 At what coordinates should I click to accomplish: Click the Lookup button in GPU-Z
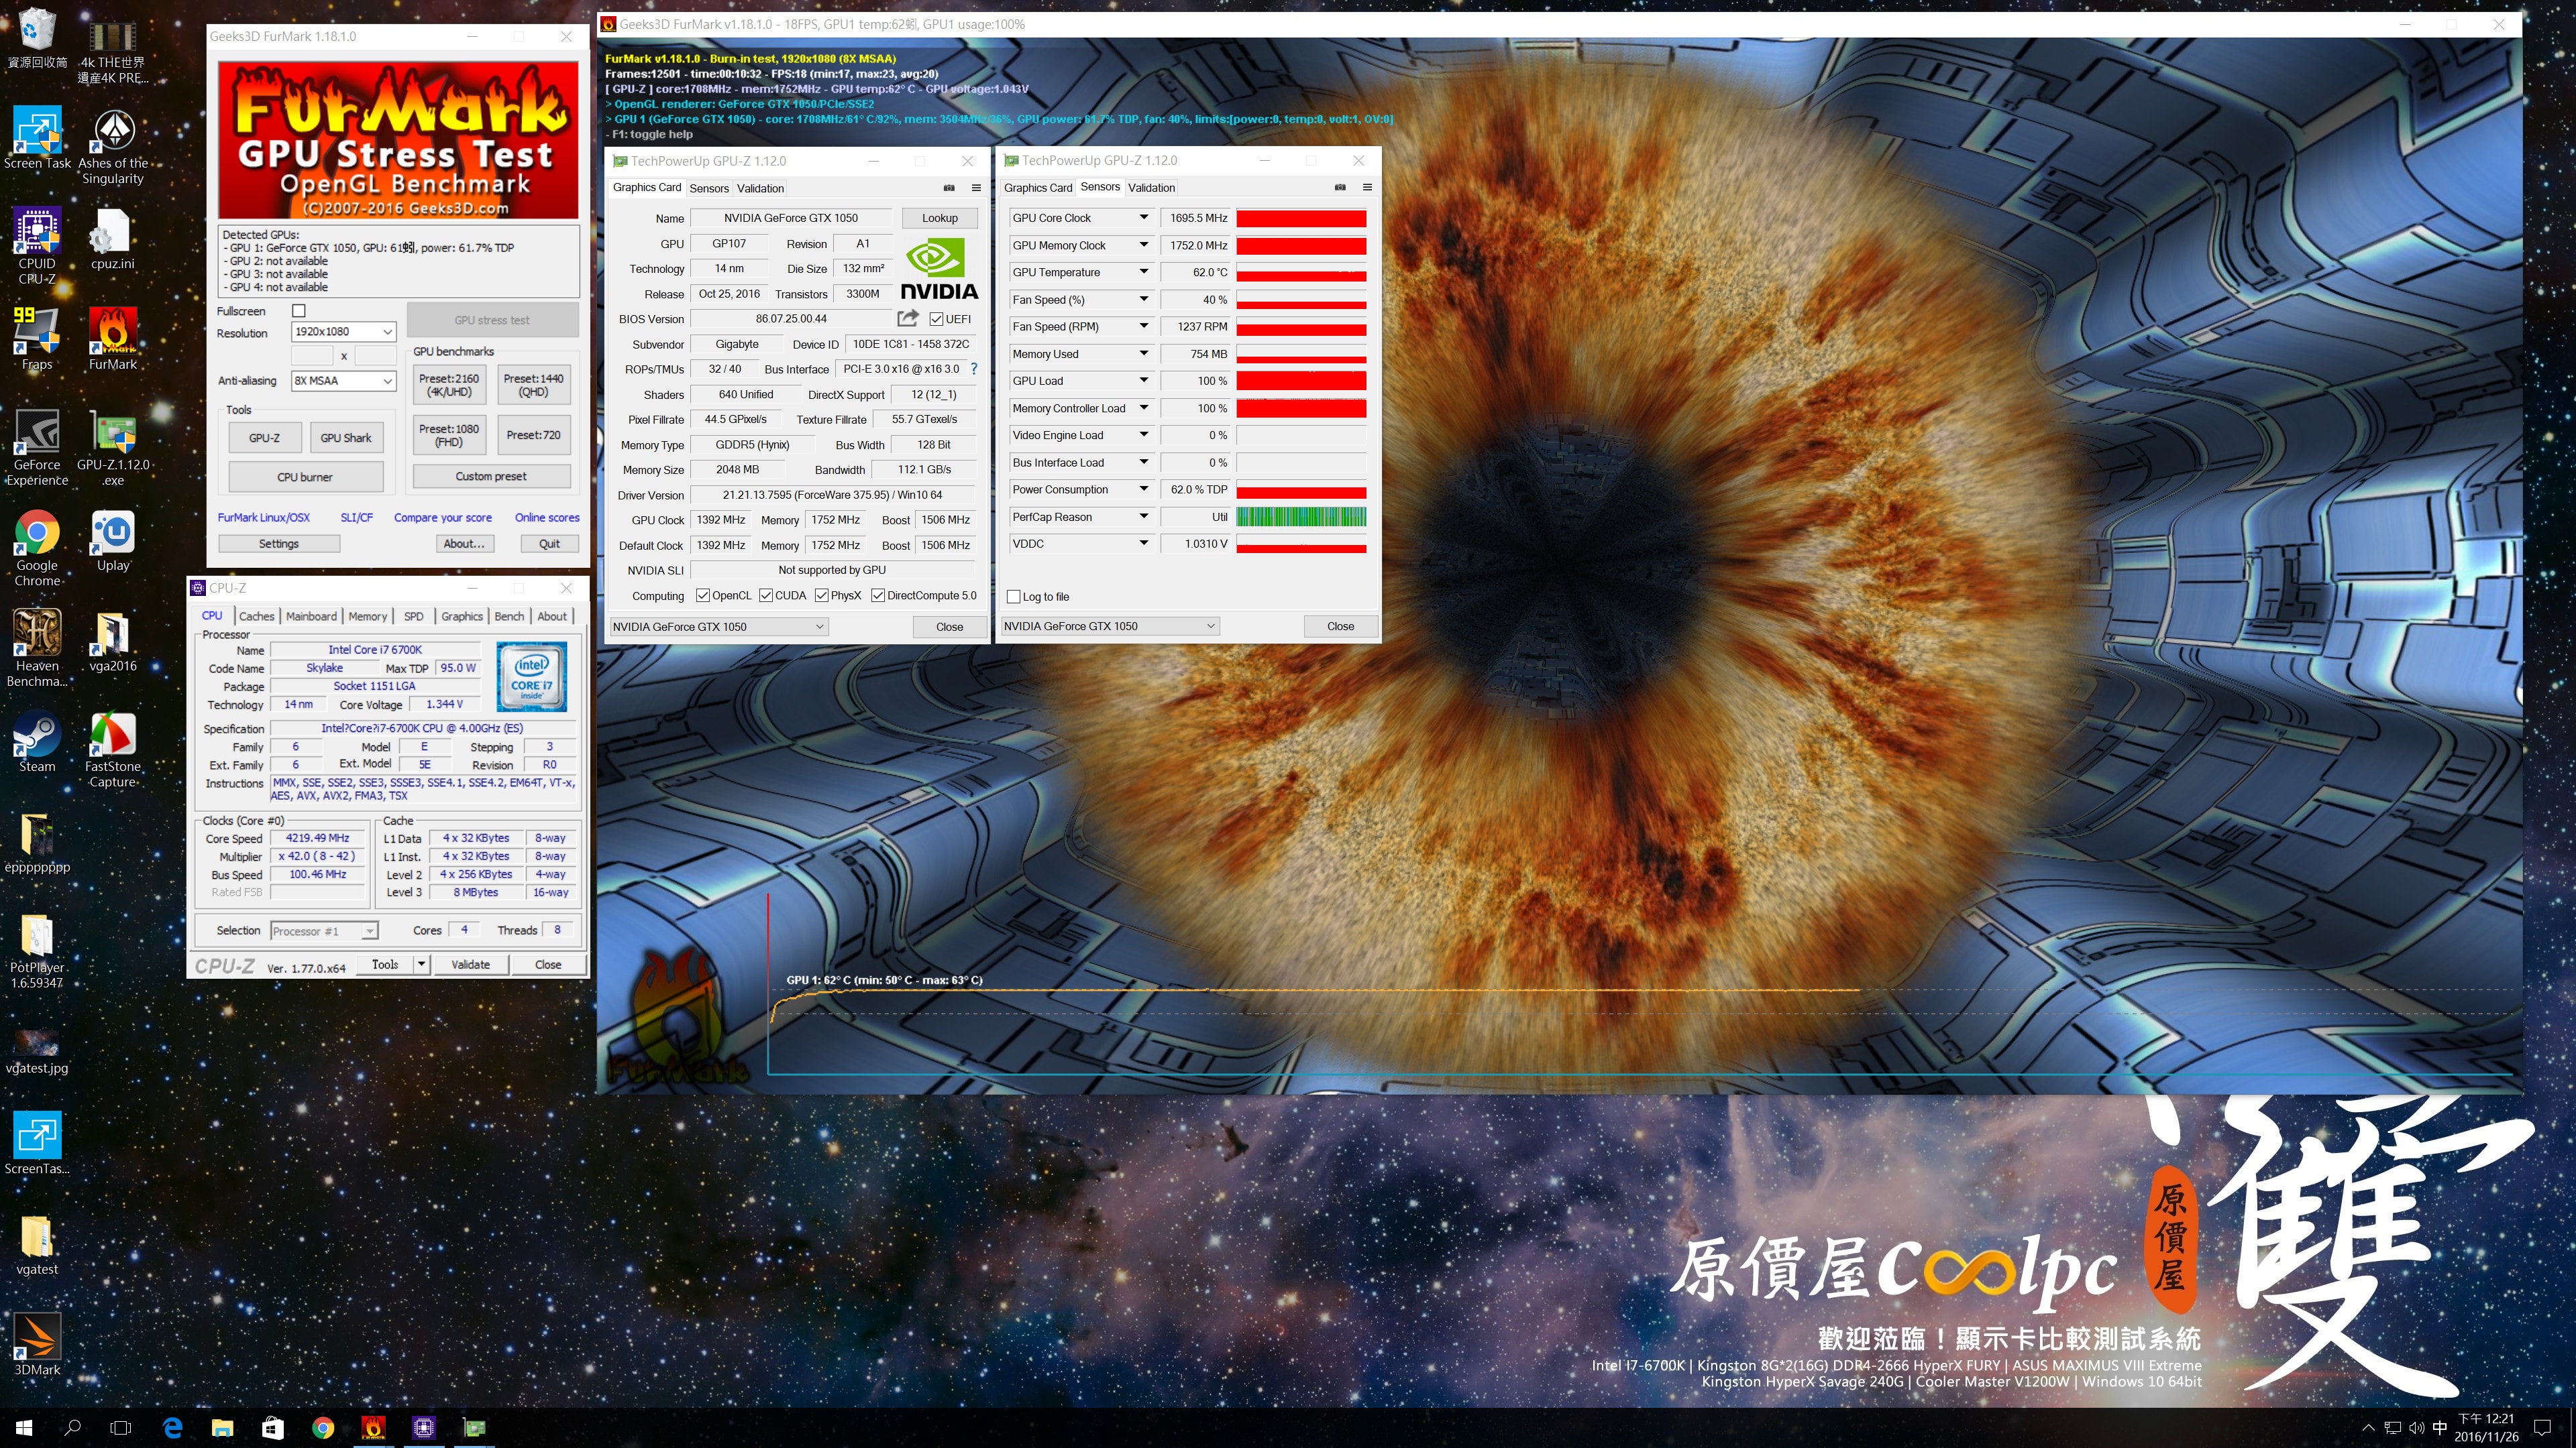(939, 218)
